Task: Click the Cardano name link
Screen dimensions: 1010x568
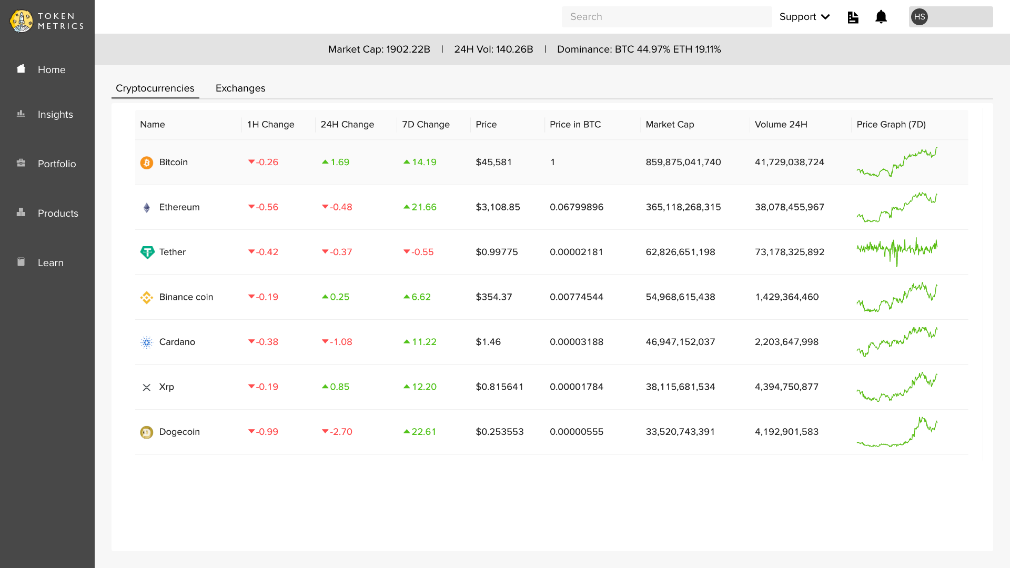Action: (177, 342)
